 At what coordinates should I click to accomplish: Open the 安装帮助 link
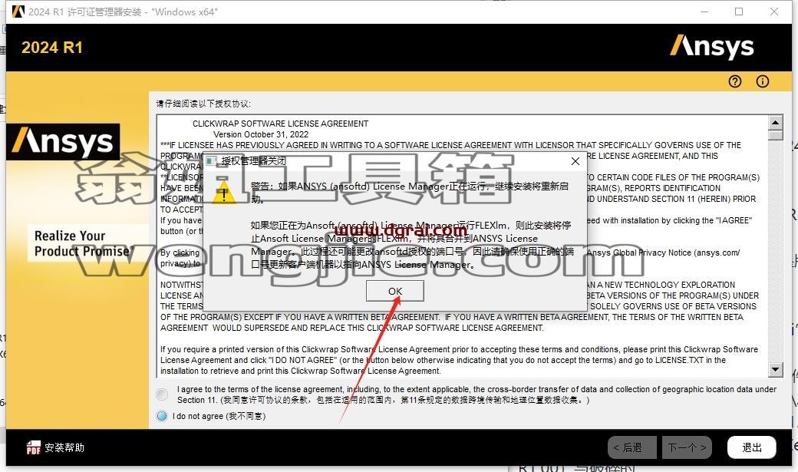64,447
